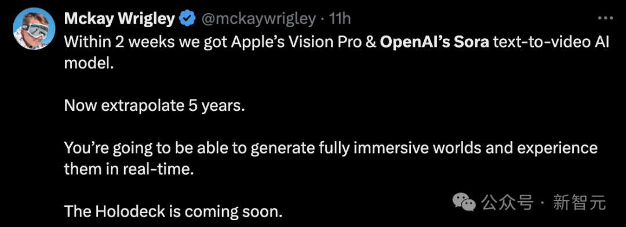
Task: Open Mckay Wrigley's profile avatar
Action: coord(34,28)
